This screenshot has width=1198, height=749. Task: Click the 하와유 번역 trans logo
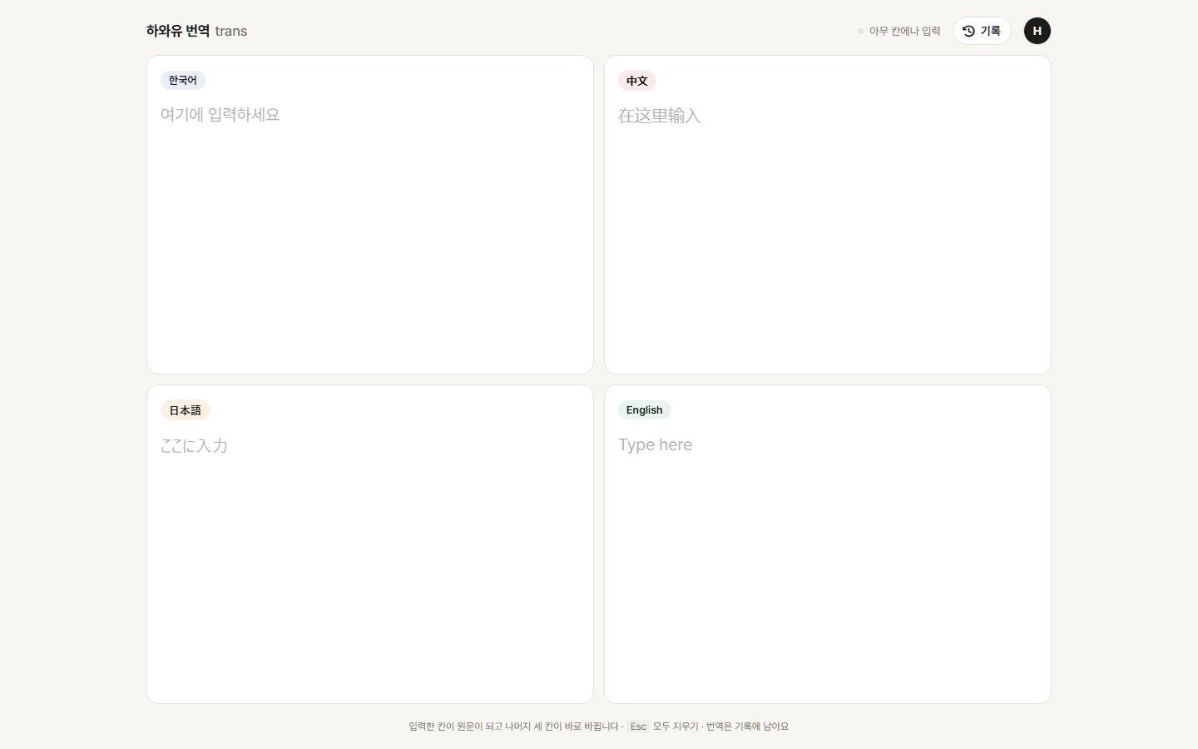click(196, 31)
